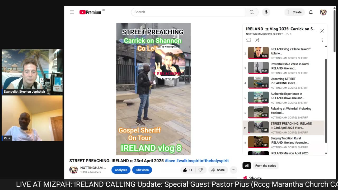Play current STREET PREACHING: IRELAND playlist thumbnail
This screenshot has width=338, height=190.
(258, 127)
